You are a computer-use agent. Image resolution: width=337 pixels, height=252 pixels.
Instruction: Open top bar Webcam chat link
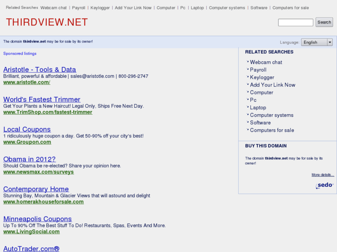coord(53,8)
